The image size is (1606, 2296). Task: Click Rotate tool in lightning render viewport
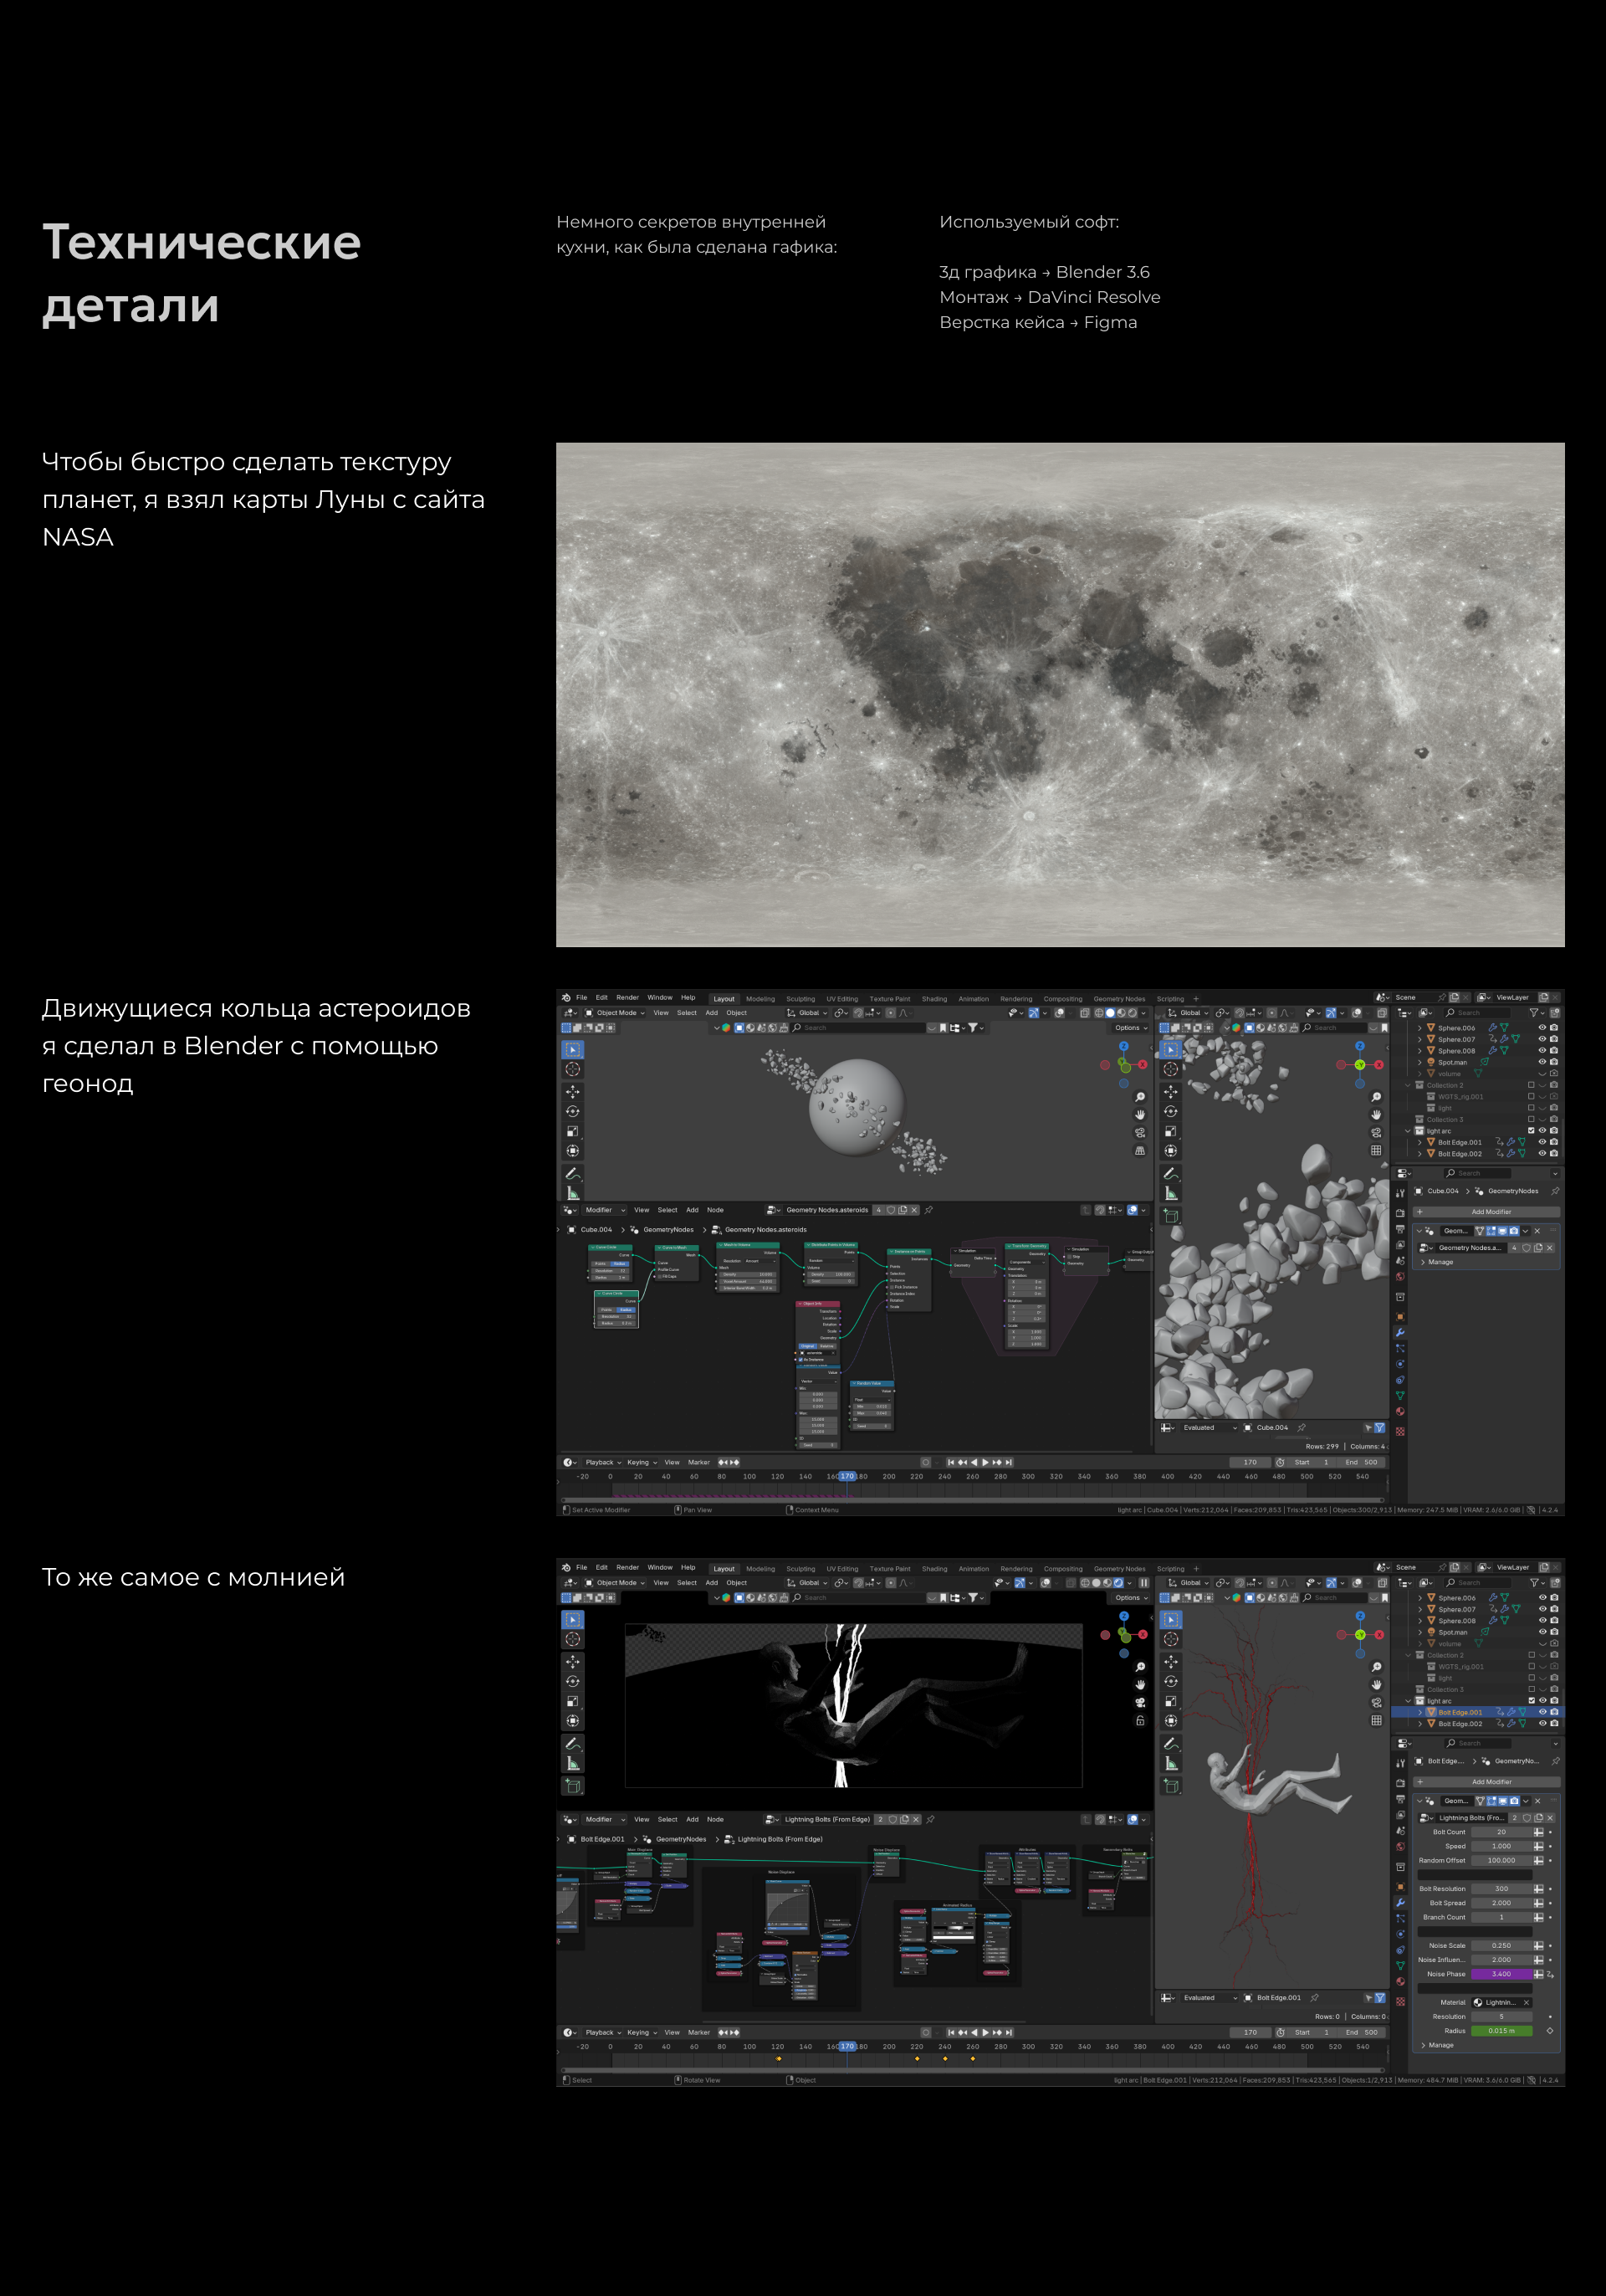point(573,1681)
